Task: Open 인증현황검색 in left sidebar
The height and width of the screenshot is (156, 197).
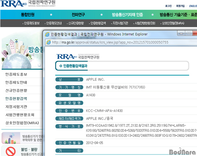Action: pos(16,98)
